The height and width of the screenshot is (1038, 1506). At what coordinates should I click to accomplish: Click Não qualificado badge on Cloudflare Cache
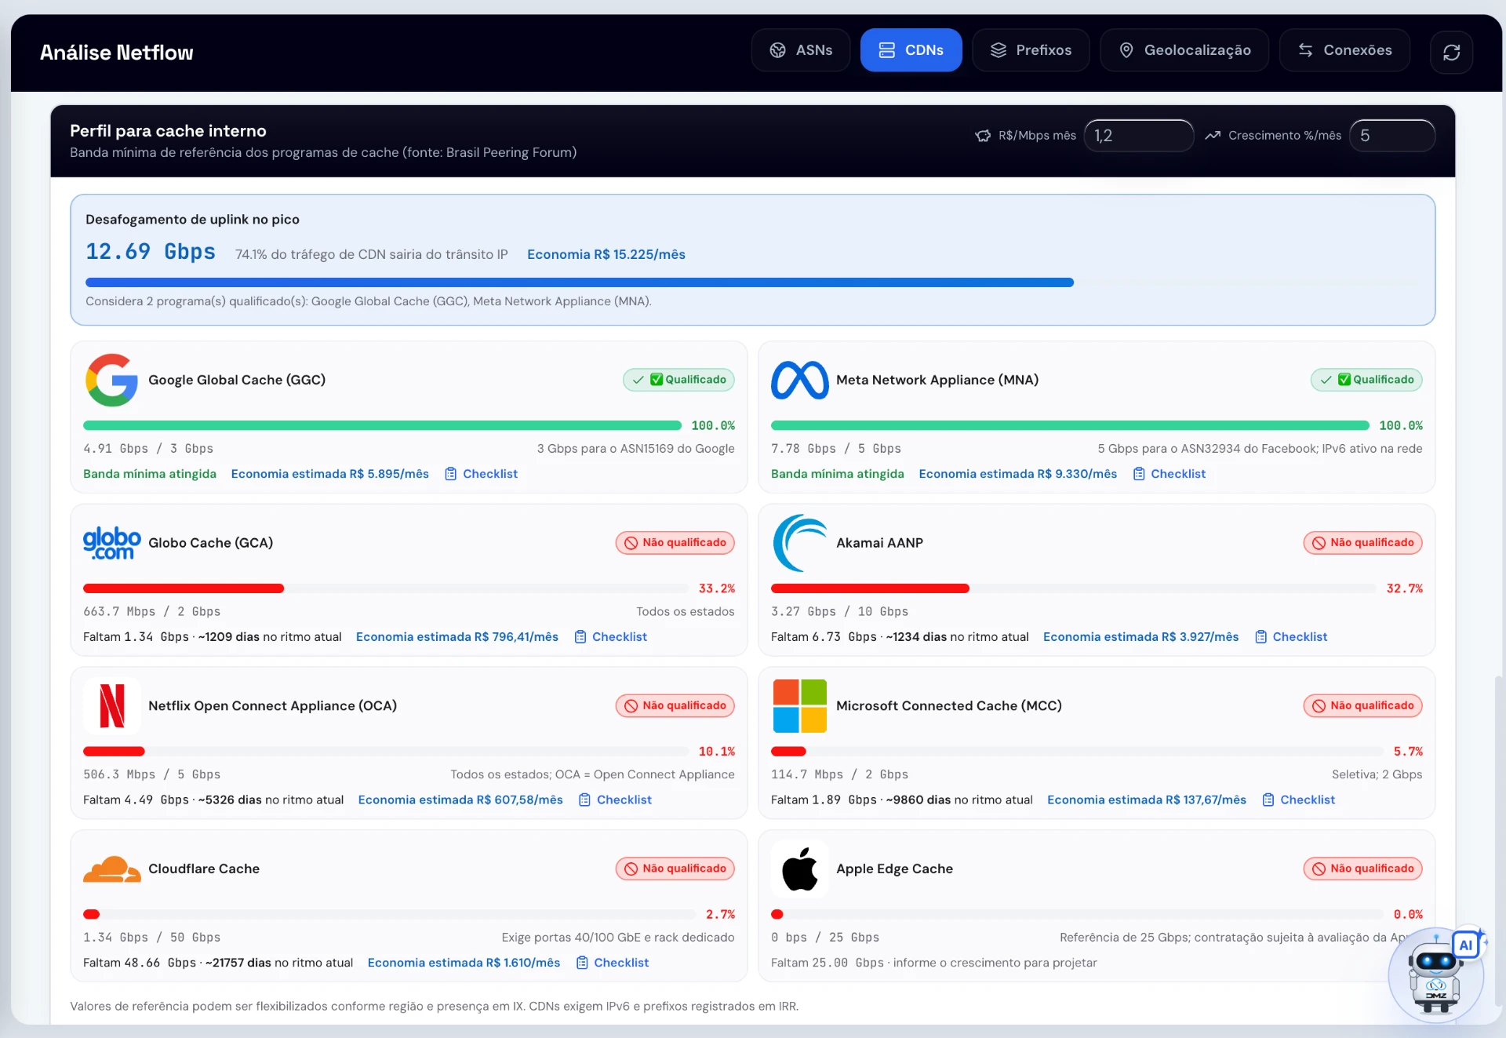(675, 869)
